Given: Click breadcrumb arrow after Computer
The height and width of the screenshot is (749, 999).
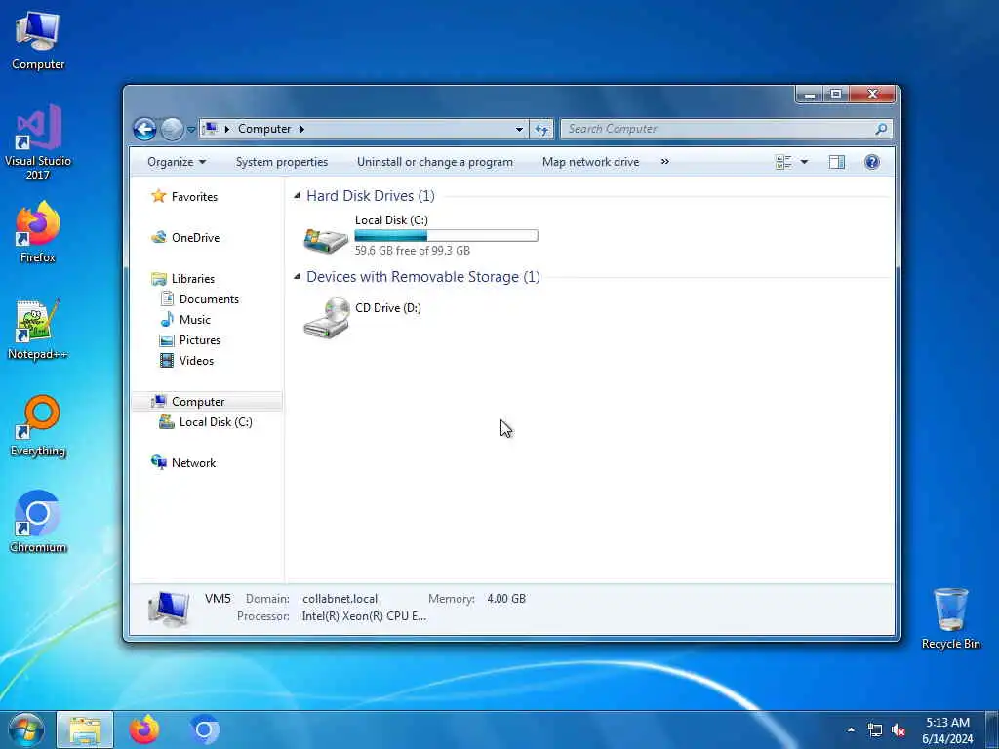Looking at the screenshot, I should click(x=302, y=129).
